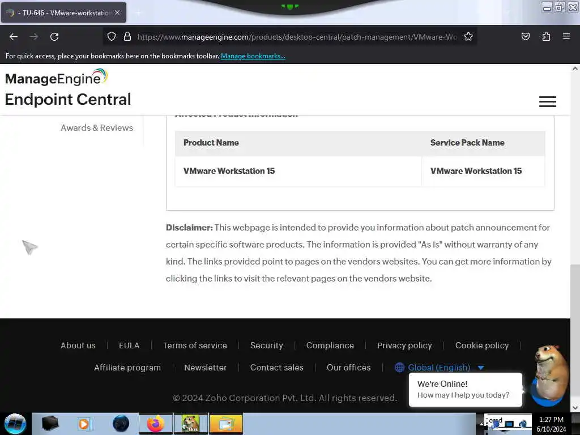Open the Contact sales link
580x435 pixels.
(276, 368)
